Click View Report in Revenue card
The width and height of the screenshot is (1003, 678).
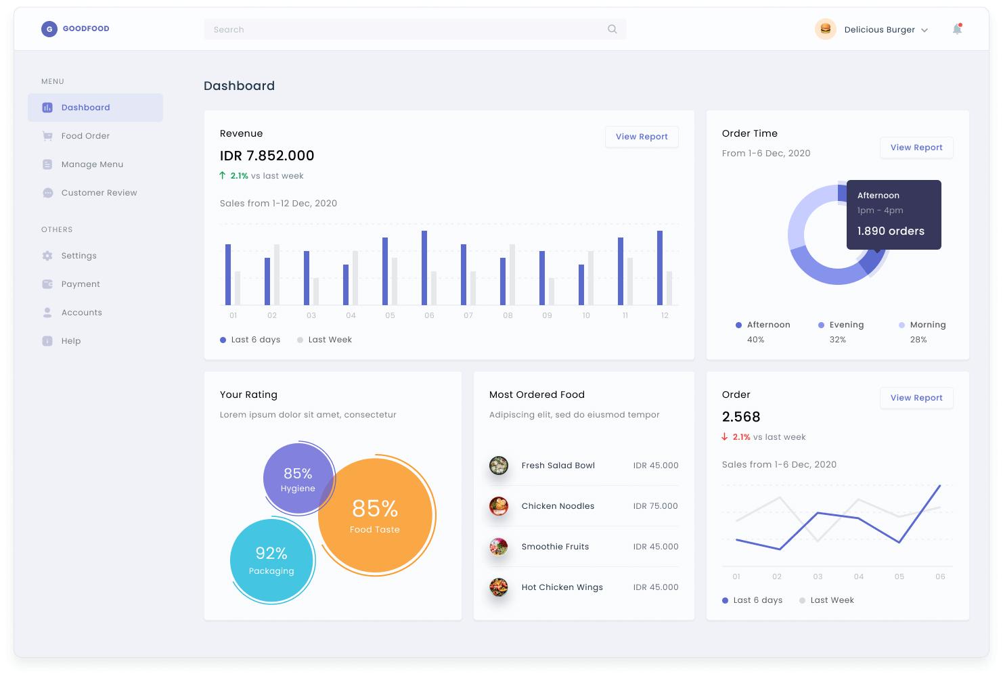[x=642, y=137]
